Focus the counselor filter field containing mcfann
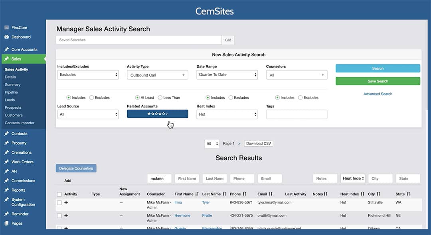The height and width of the screenshot is (235, 431). tap(159, 178)
